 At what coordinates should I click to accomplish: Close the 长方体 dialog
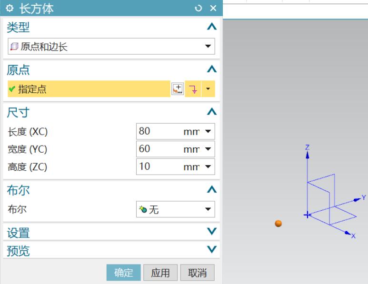[213, 9]
